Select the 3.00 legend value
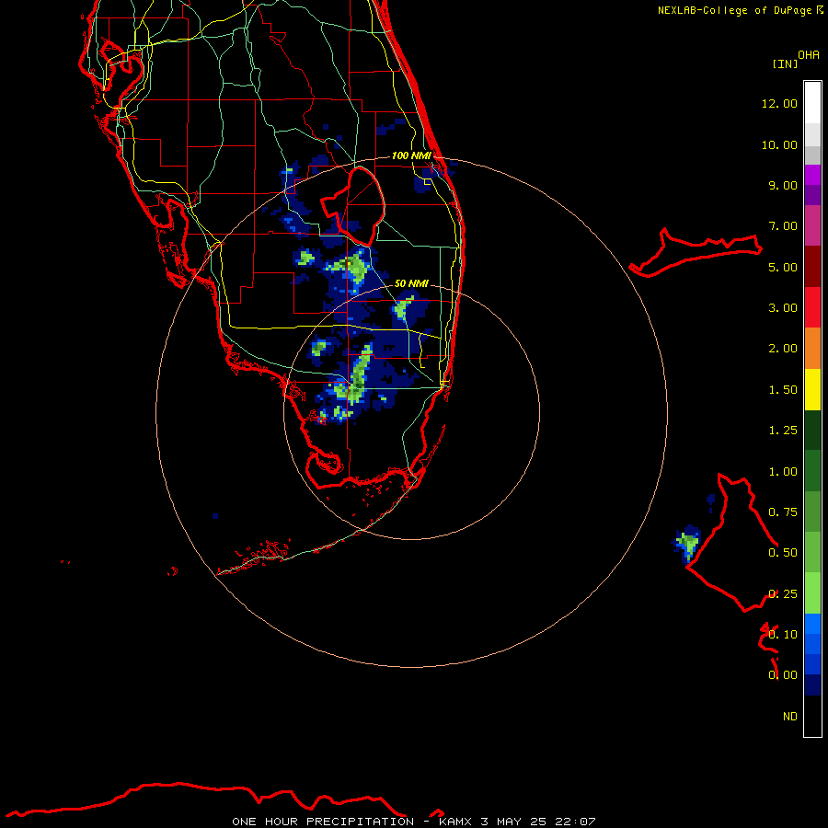Screen dimensions: 828x828 [783, 308]
